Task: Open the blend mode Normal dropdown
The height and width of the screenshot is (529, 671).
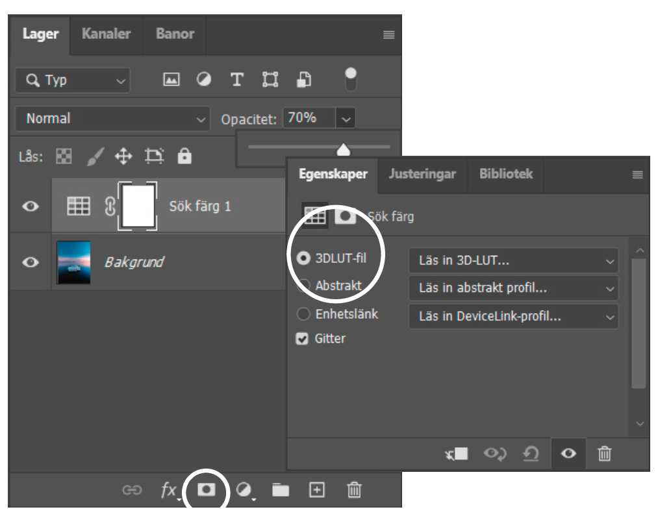Action: click(112, 119)
